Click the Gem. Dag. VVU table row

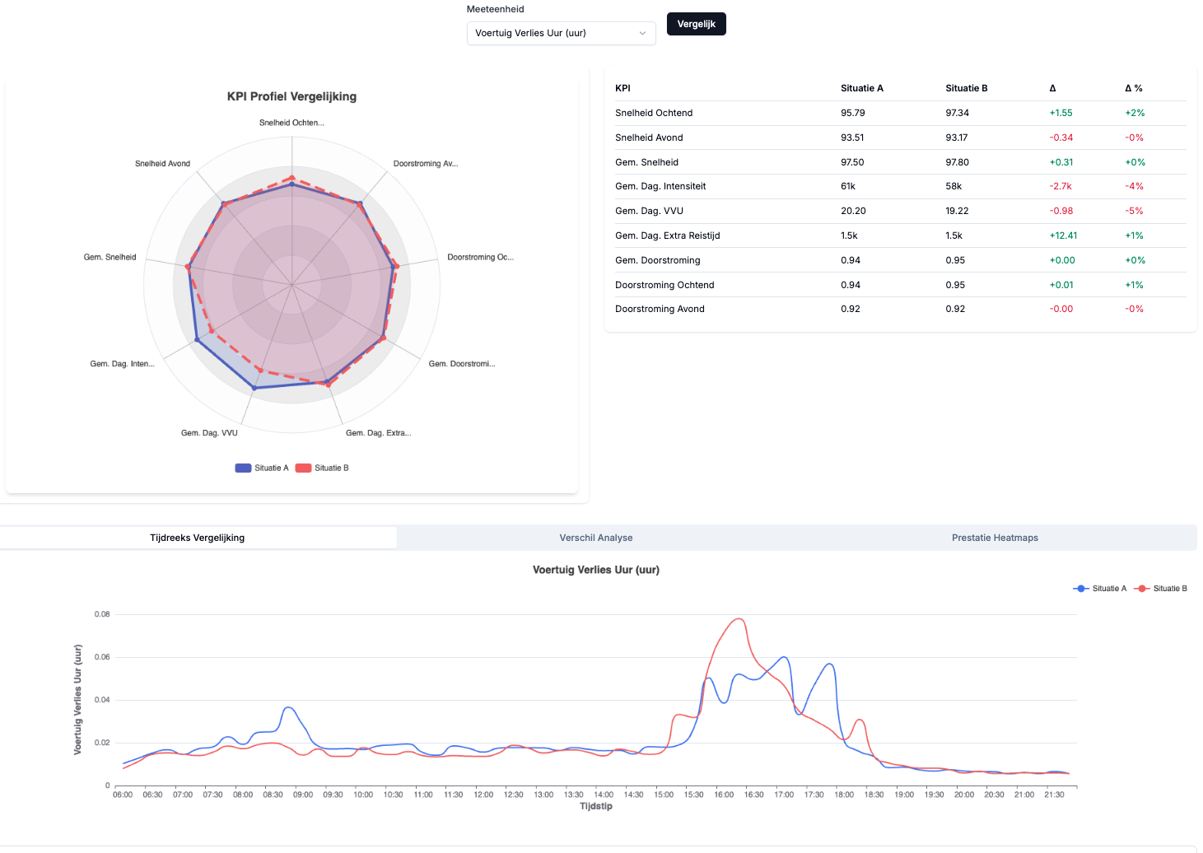point(649,211)
